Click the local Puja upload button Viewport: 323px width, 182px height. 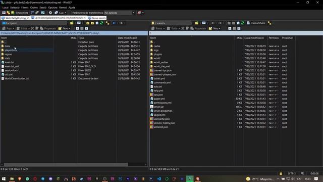[7, 28]
